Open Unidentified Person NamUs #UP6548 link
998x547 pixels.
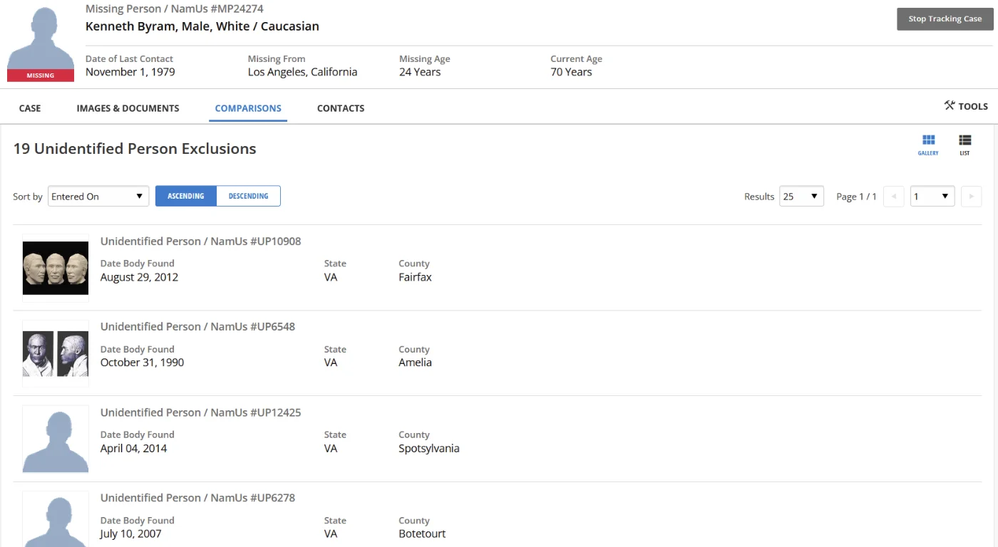tap(197, 327)
